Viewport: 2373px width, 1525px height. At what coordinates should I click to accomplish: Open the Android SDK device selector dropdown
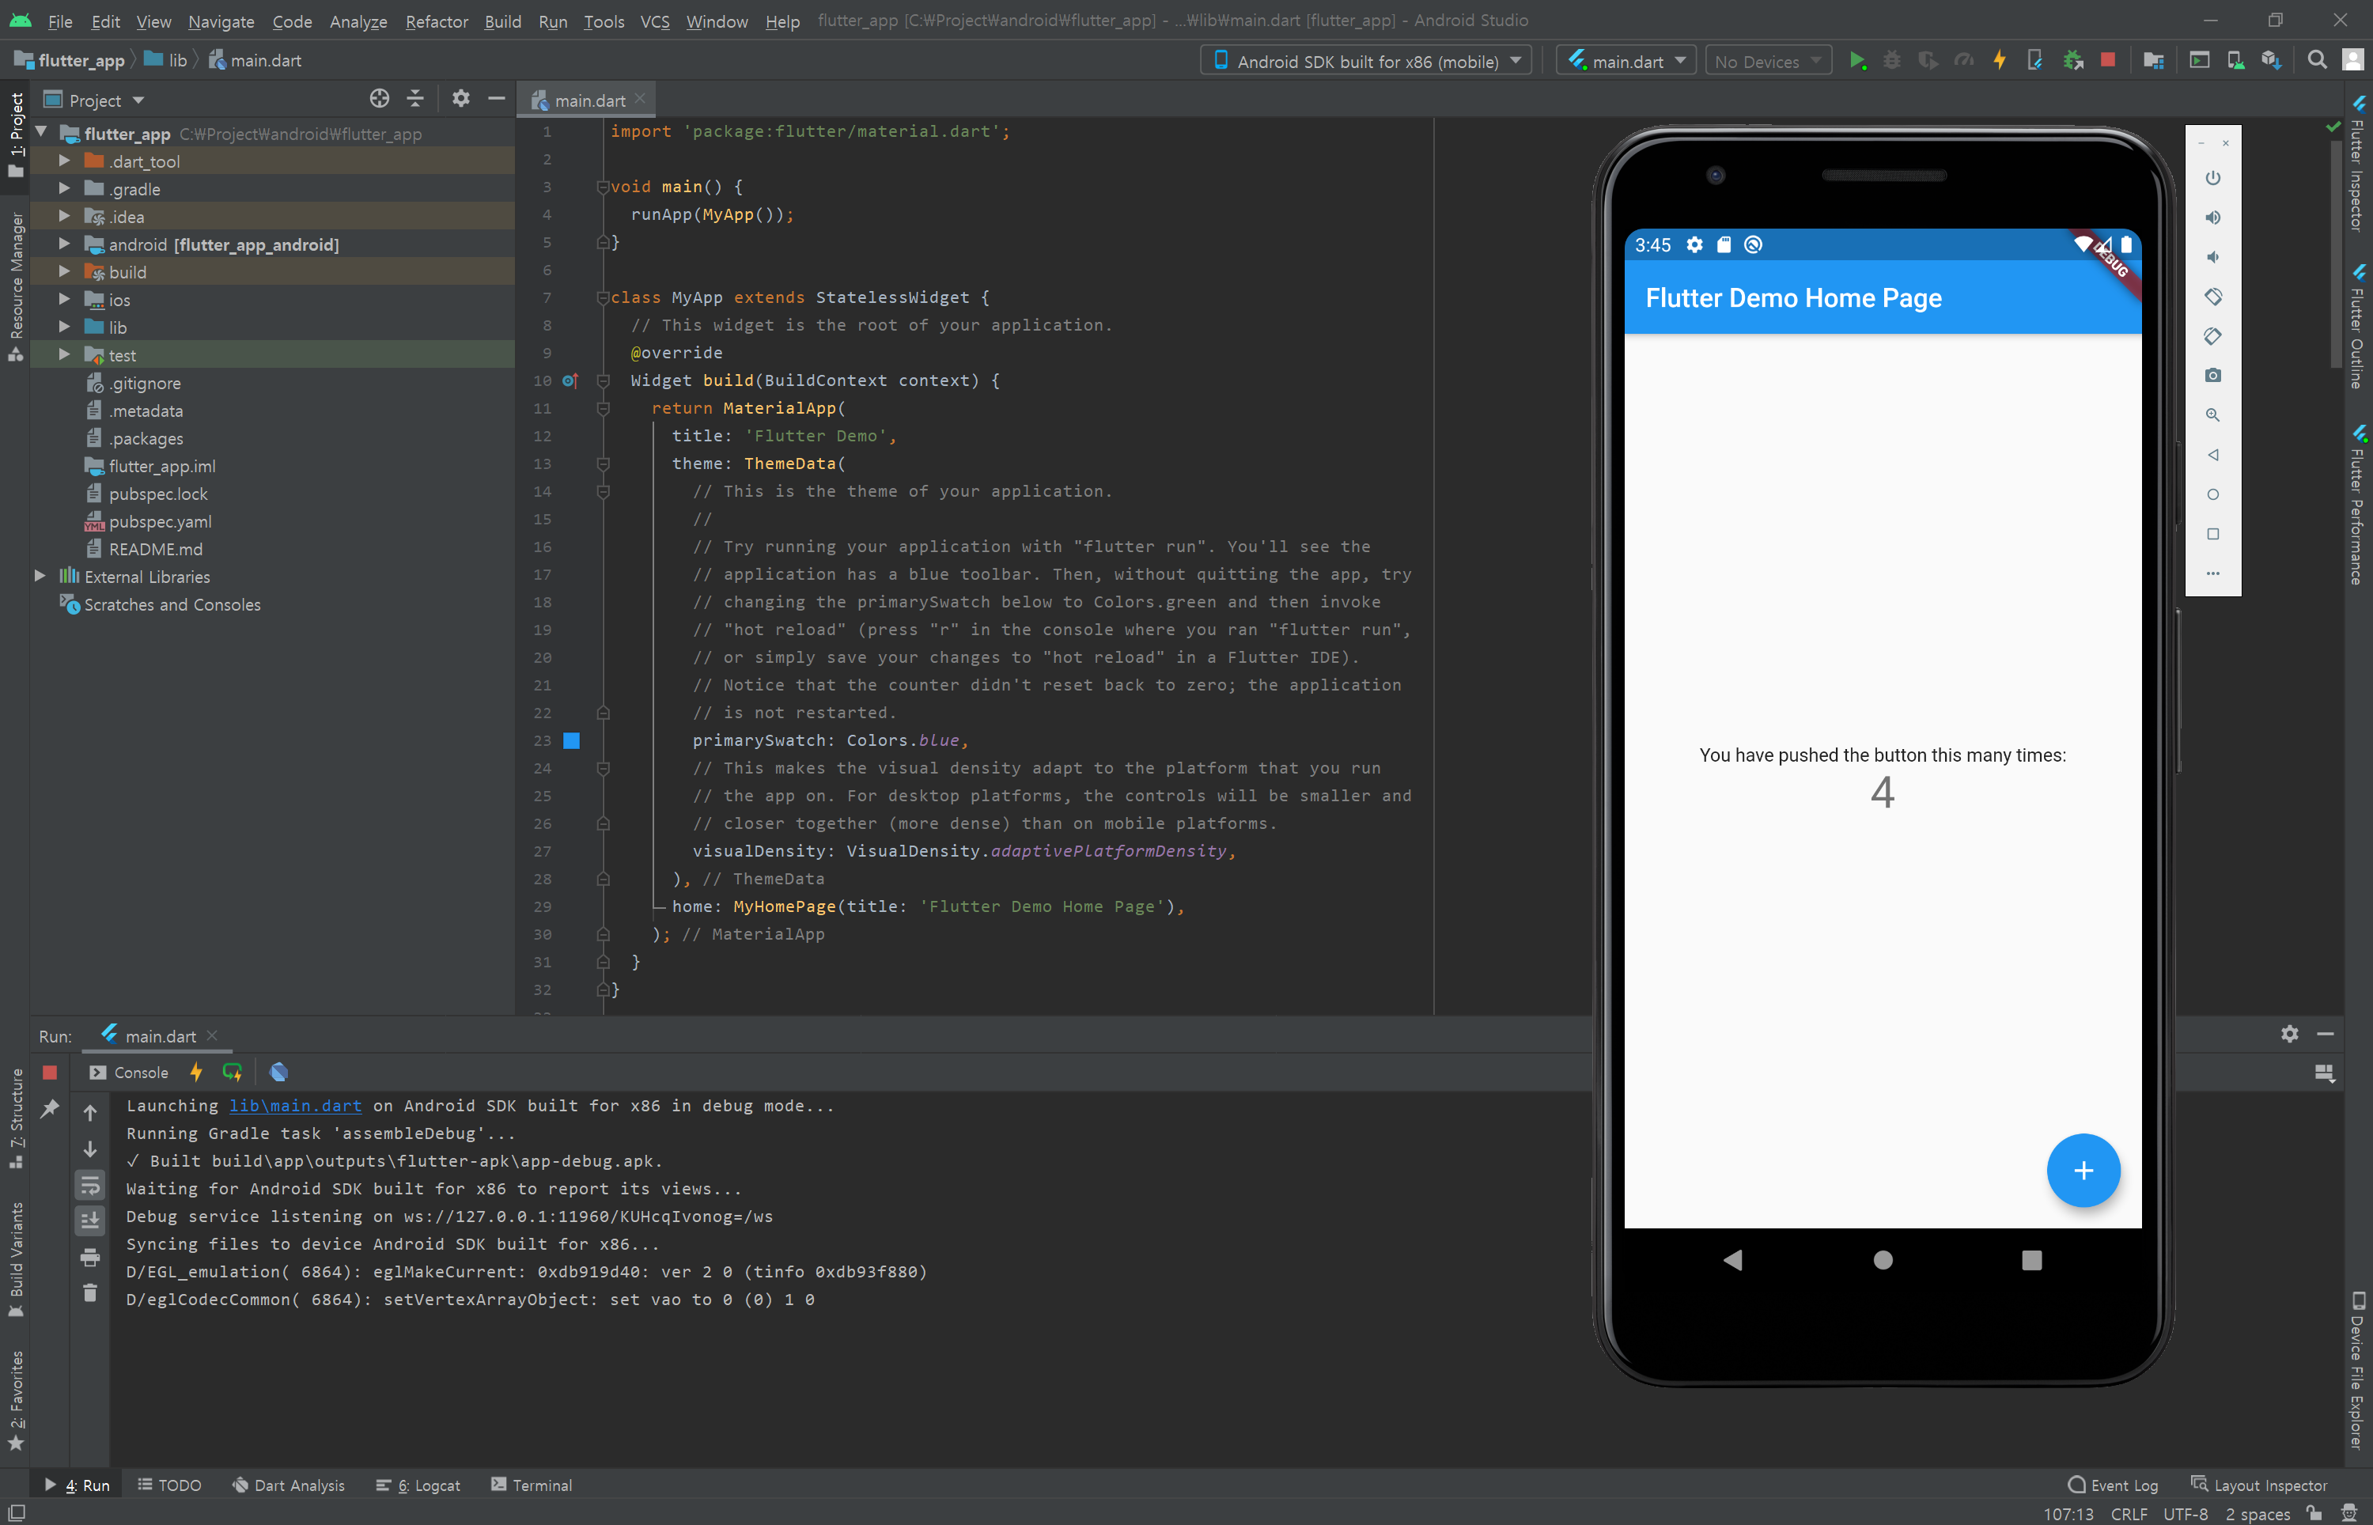pos(1367,60)
